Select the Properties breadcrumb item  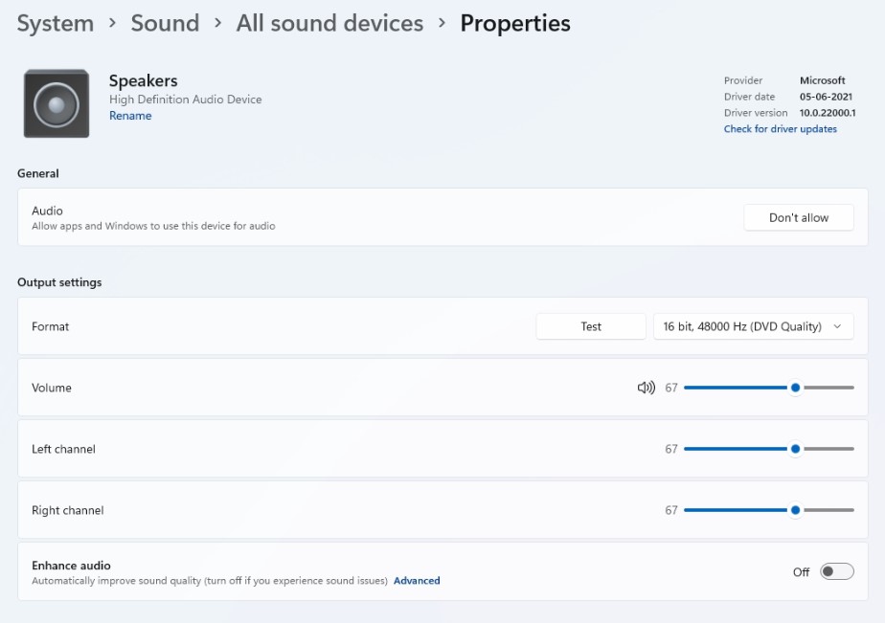(x=515, y=23)
